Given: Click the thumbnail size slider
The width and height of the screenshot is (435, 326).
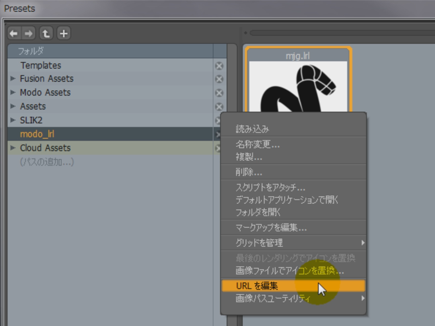Looking at the screenshot, I should (x=341, y=33).
